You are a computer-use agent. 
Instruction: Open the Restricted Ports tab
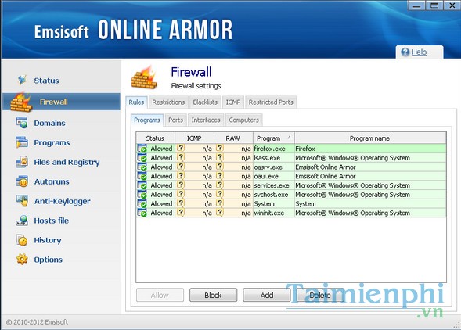[271, 102]
